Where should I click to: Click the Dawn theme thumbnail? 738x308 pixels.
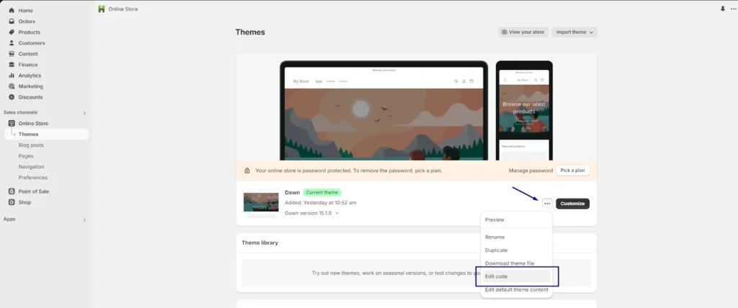coord(261,203)
